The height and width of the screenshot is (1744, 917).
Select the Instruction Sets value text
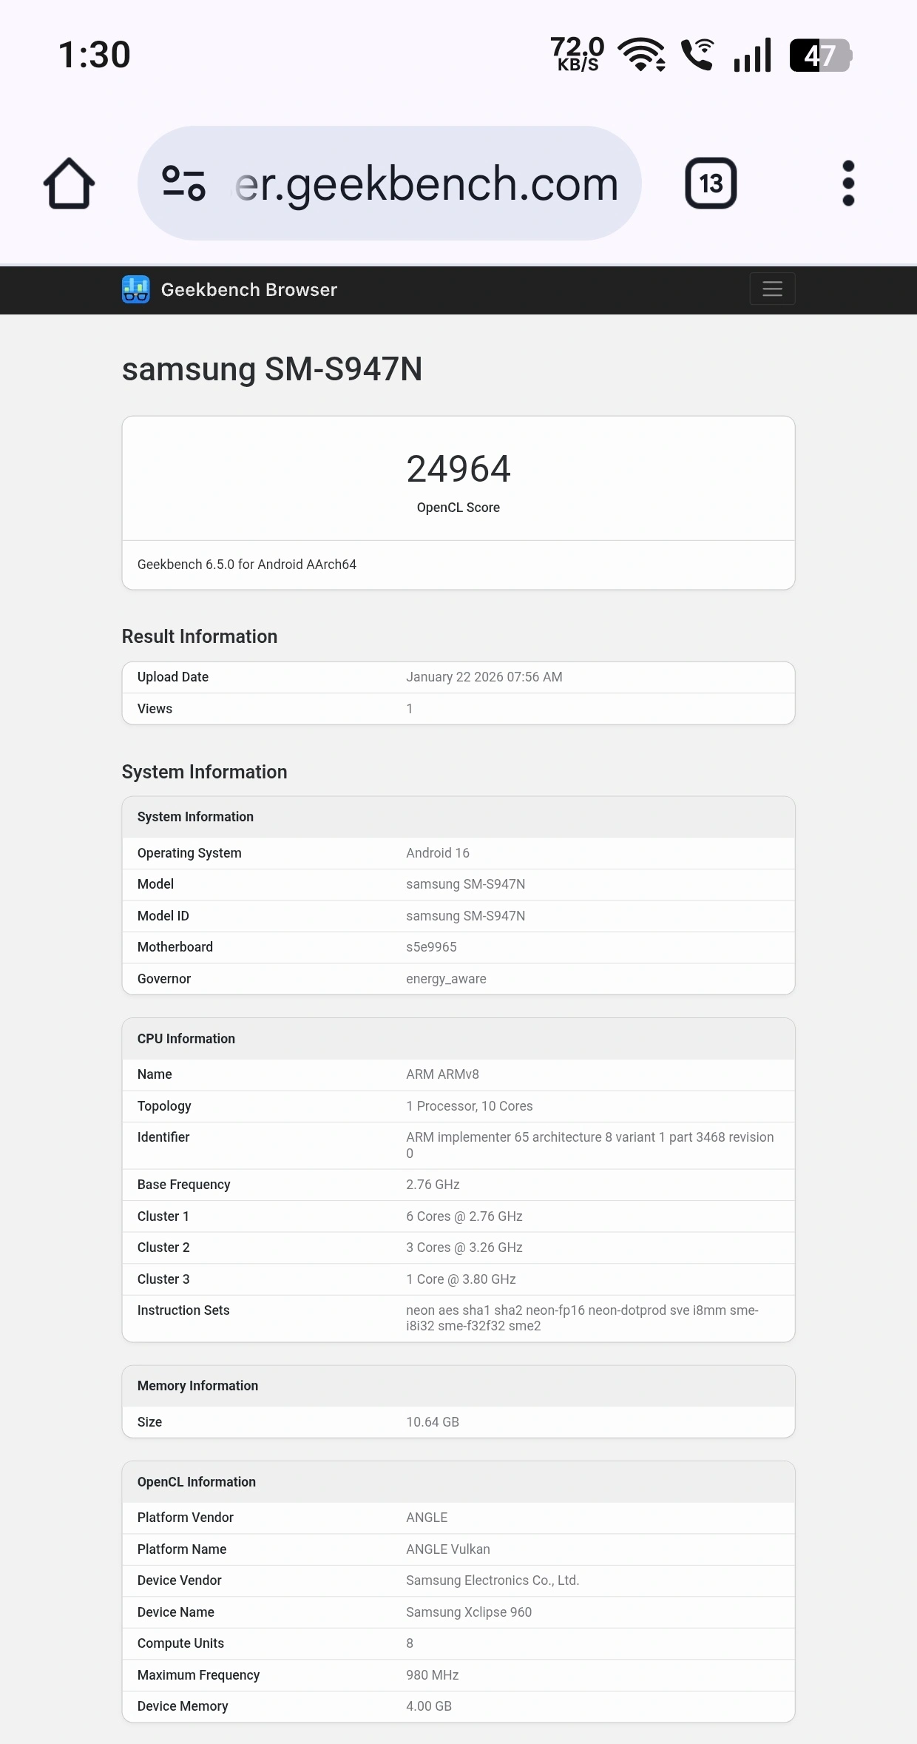click(x=582, y=1318)
